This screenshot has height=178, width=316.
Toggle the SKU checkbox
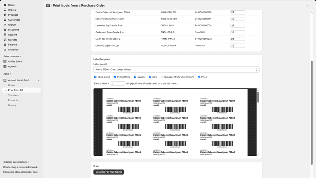(150, 77)
